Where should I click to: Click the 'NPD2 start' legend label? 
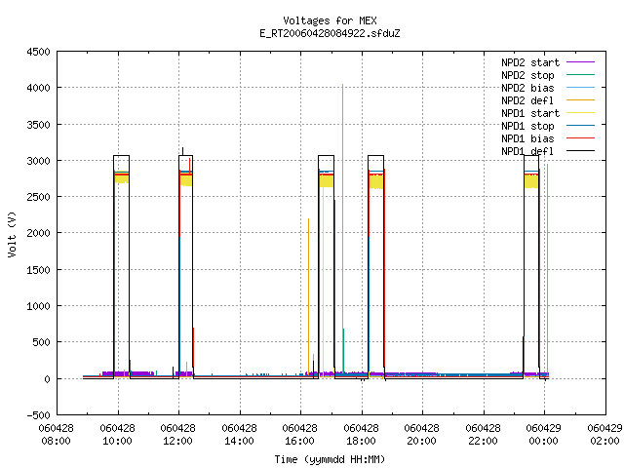click(x=530, y=62)
